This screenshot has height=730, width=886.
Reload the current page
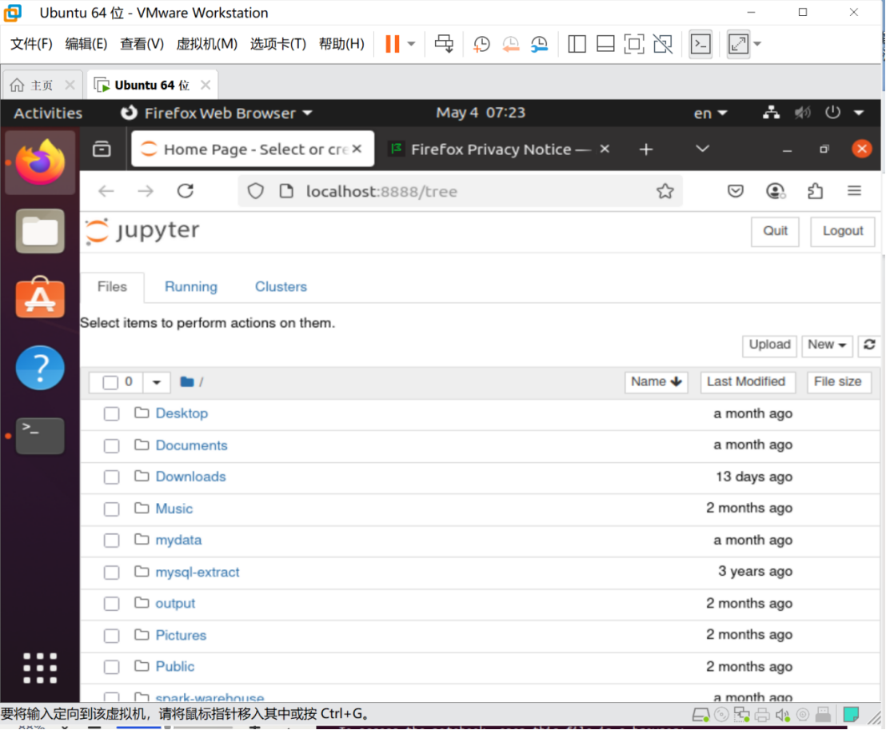[186, 191]
